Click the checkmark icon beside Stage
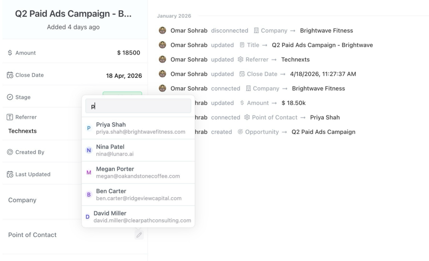Image resolution: width=429 pixels, height=261 pixels. pyautogui.click(x=10, y=97)
